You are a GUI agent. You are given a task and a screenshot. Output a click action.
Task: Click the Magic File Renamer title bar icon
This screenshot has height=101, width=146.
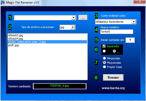pos(3,2)
